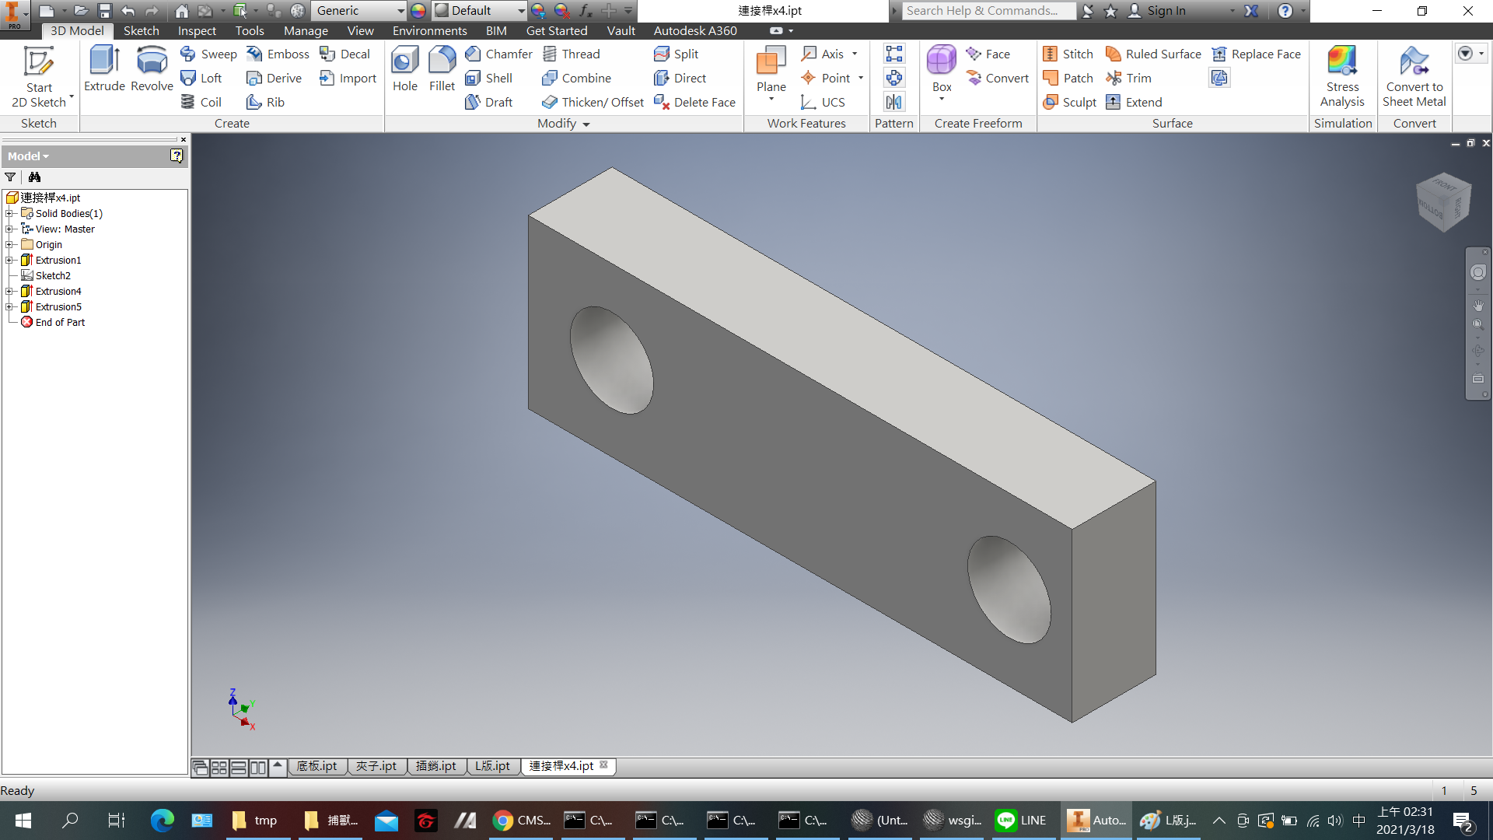
Task: Select the Fillet tool
Action: pos(442,69)
